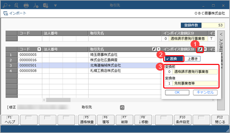Click the F12 閉じる function button
The width and height of the screenshot is (230, 133).
(220, 120)
